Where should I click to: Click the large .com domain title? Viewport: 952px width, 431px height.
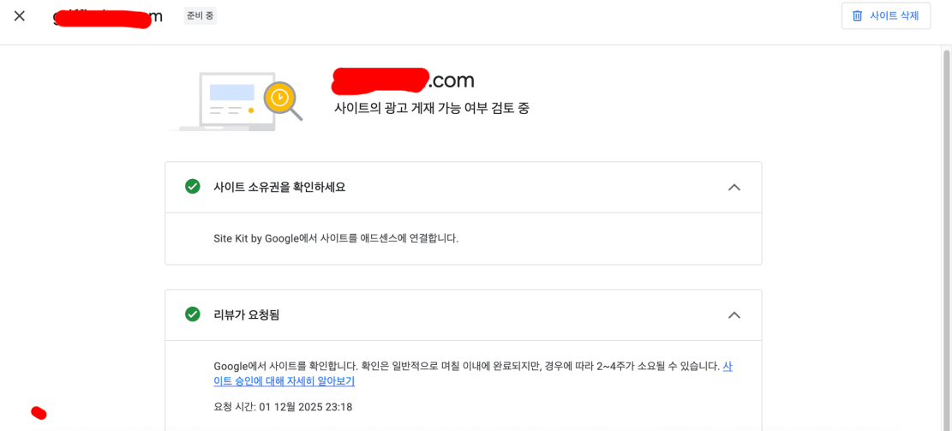[x=403, y=81]
